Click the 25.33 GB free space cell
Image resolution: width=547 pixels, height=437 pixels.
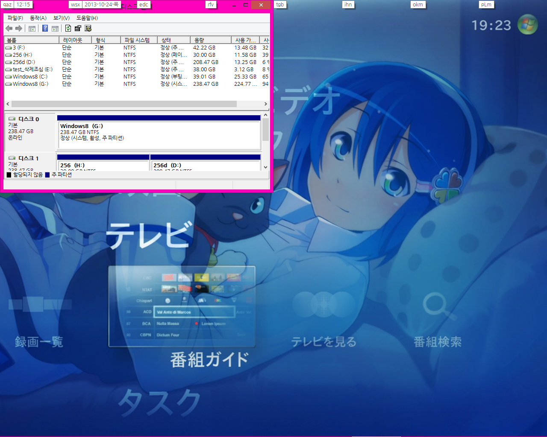pyautogui.click(x=245, y=77)
